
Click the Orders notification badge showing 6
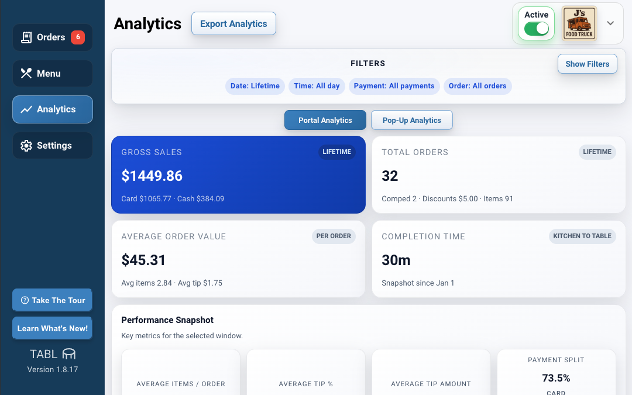[x=78, y=37]
